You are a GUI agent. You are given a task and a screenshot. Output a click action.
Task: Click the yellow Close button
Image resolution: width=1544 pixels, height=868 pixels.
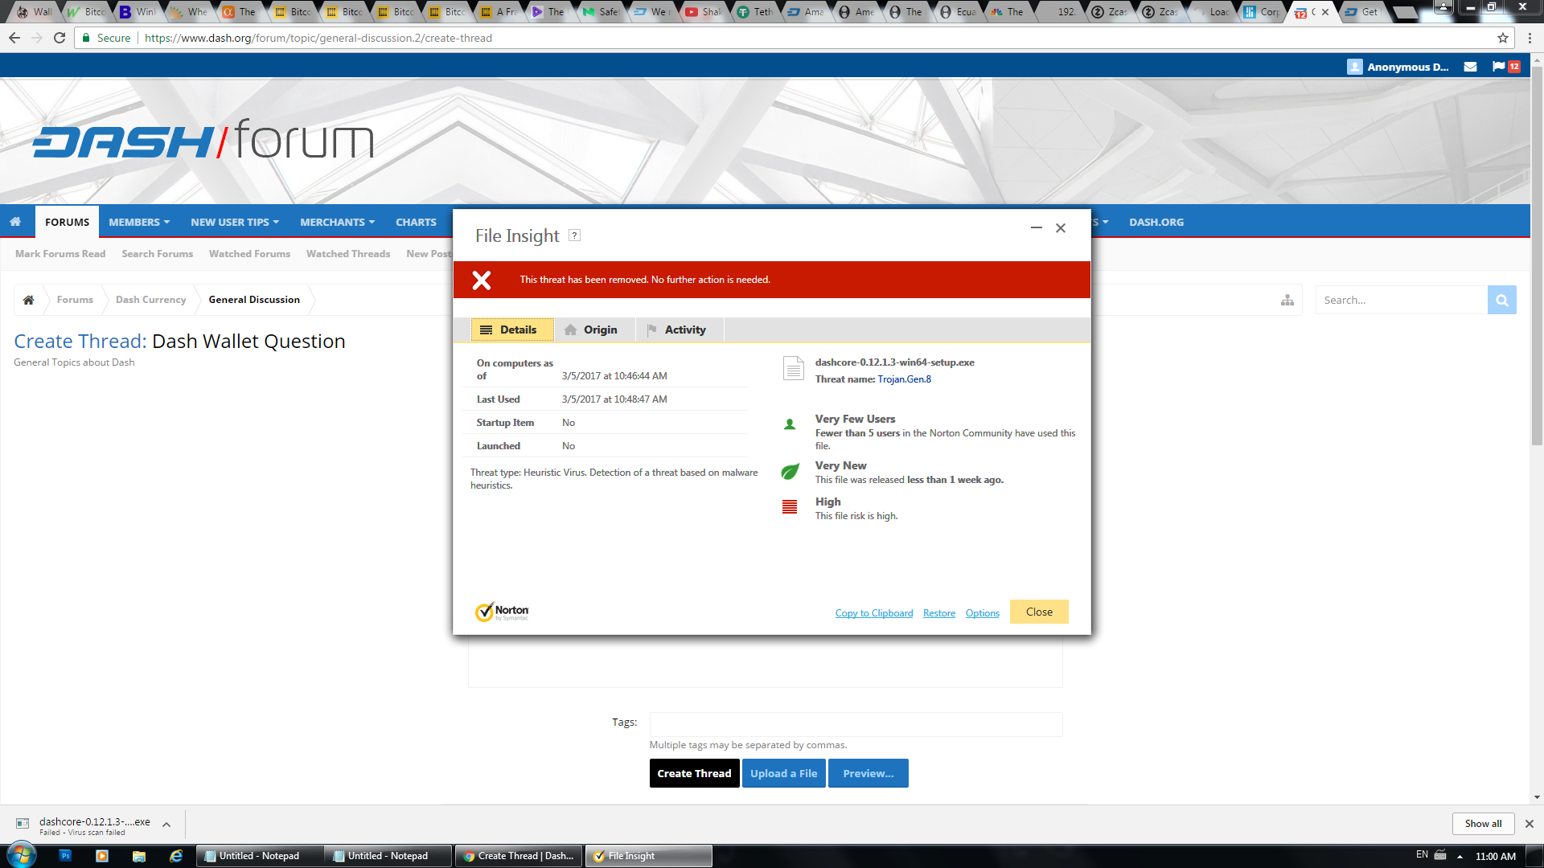click(x=1039, y=612)
